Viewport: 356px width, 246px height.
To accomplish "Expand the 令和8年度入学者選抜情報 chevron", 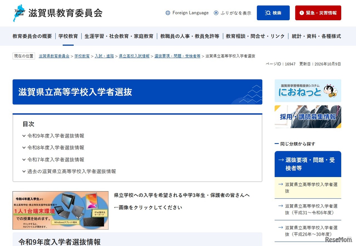I will (x=24, y=148).
